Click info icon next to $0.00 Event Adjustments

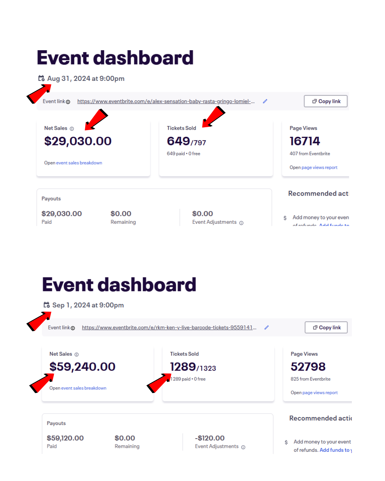pyautogui.click(x=241, y=223)
